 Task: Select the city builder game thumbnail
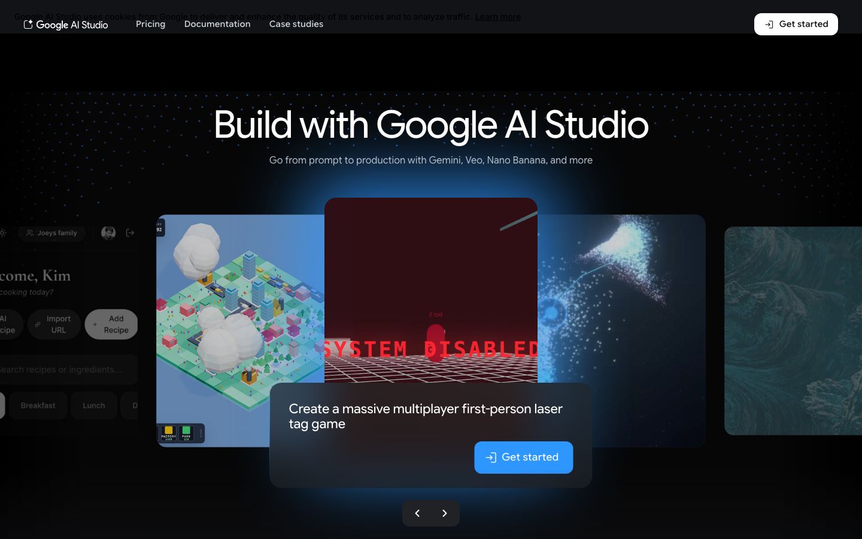pyautogui.click(x=240, y=331)
